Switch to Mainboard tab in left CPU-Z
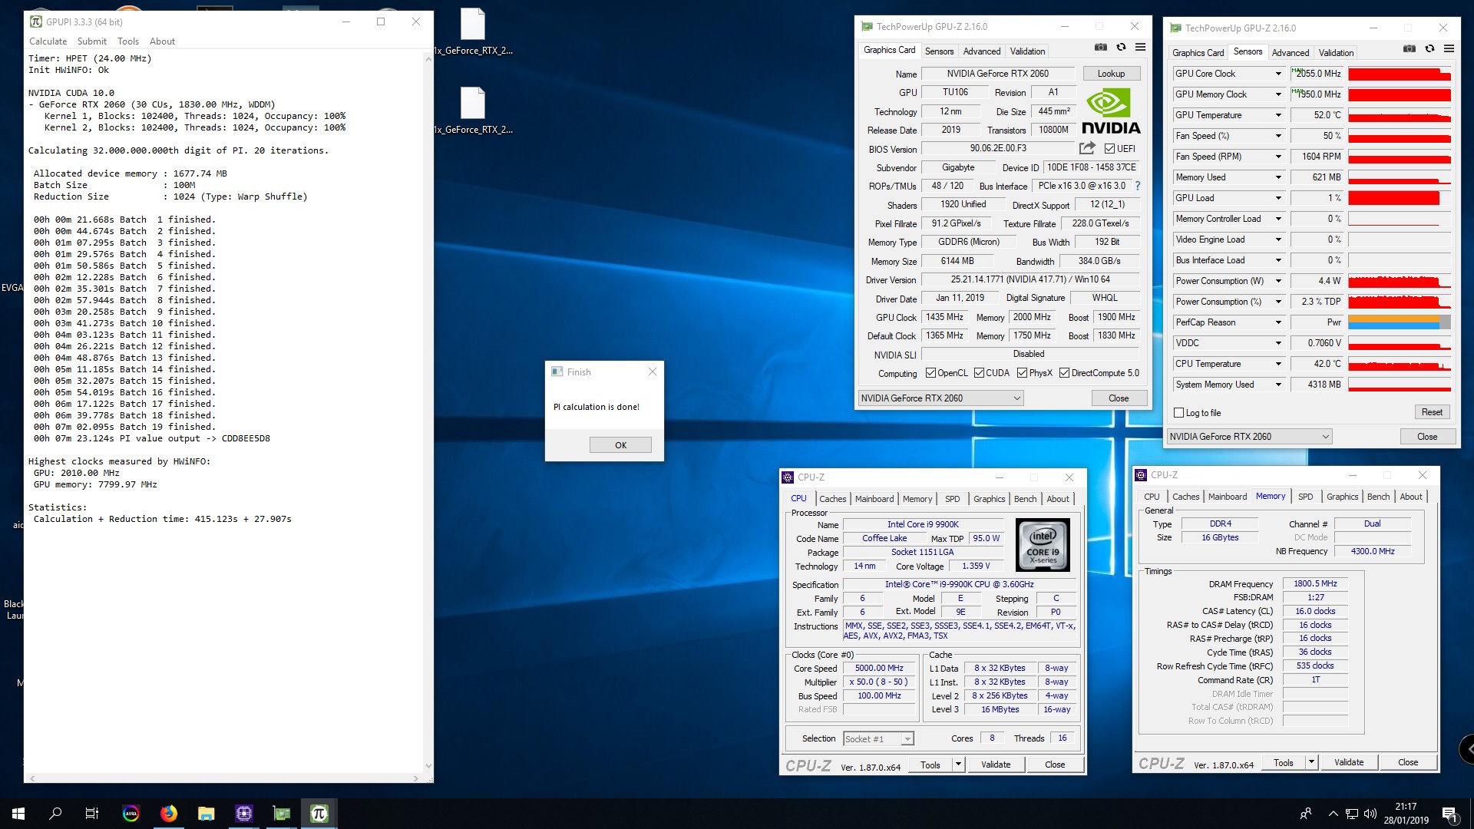This screenshot has height=829, width=1474. pos(874,499)
